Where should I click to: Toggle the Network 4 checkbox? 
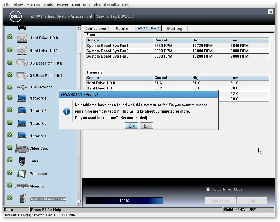click(x=10, y=135)
